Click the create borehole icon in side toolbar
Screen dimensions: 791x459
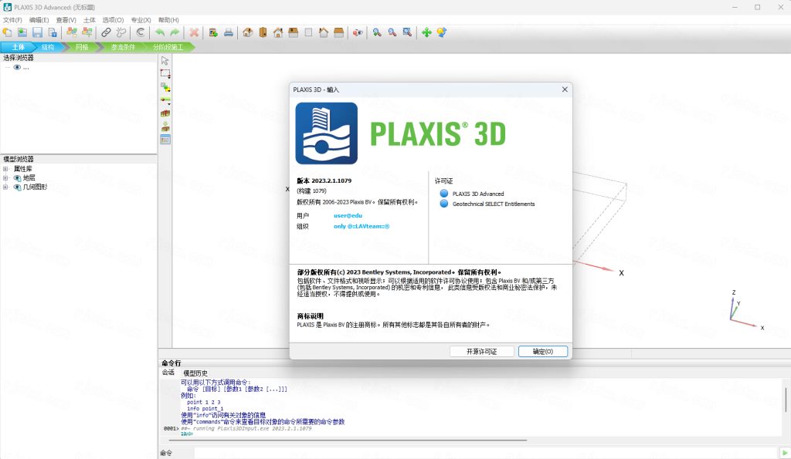tap(165, 113)
